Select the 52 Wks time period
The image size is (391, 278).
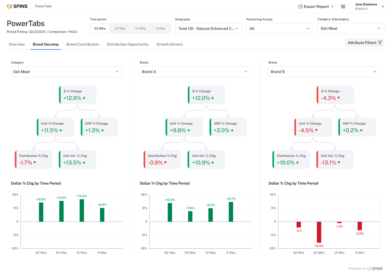(100, 29)
